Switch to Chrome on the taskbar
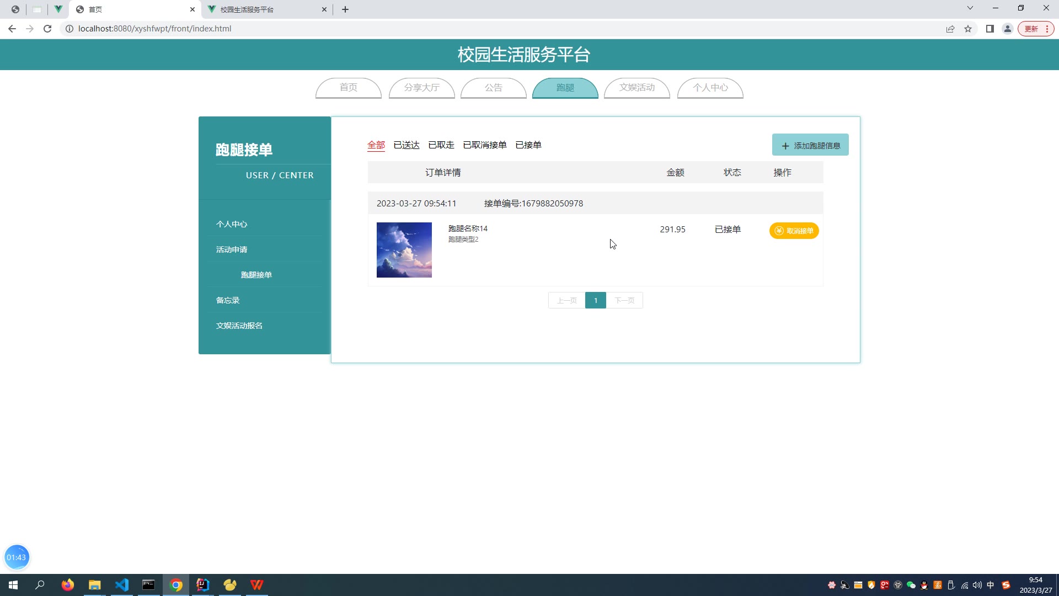Image resolution: width=1059 pixels, height=596 pixels. [x=176, y=585]
